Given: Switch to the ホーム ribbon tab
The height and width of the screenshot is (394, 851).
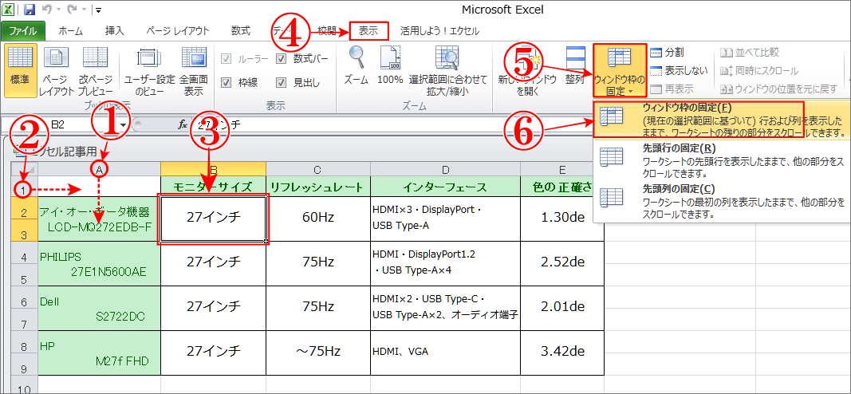Looking at the screenshot, I should click(x=70, y=31).
